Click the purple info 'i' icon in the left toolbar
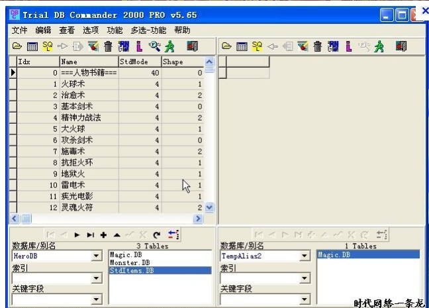The height and width of the screenshot is (308, 429). 139,46
